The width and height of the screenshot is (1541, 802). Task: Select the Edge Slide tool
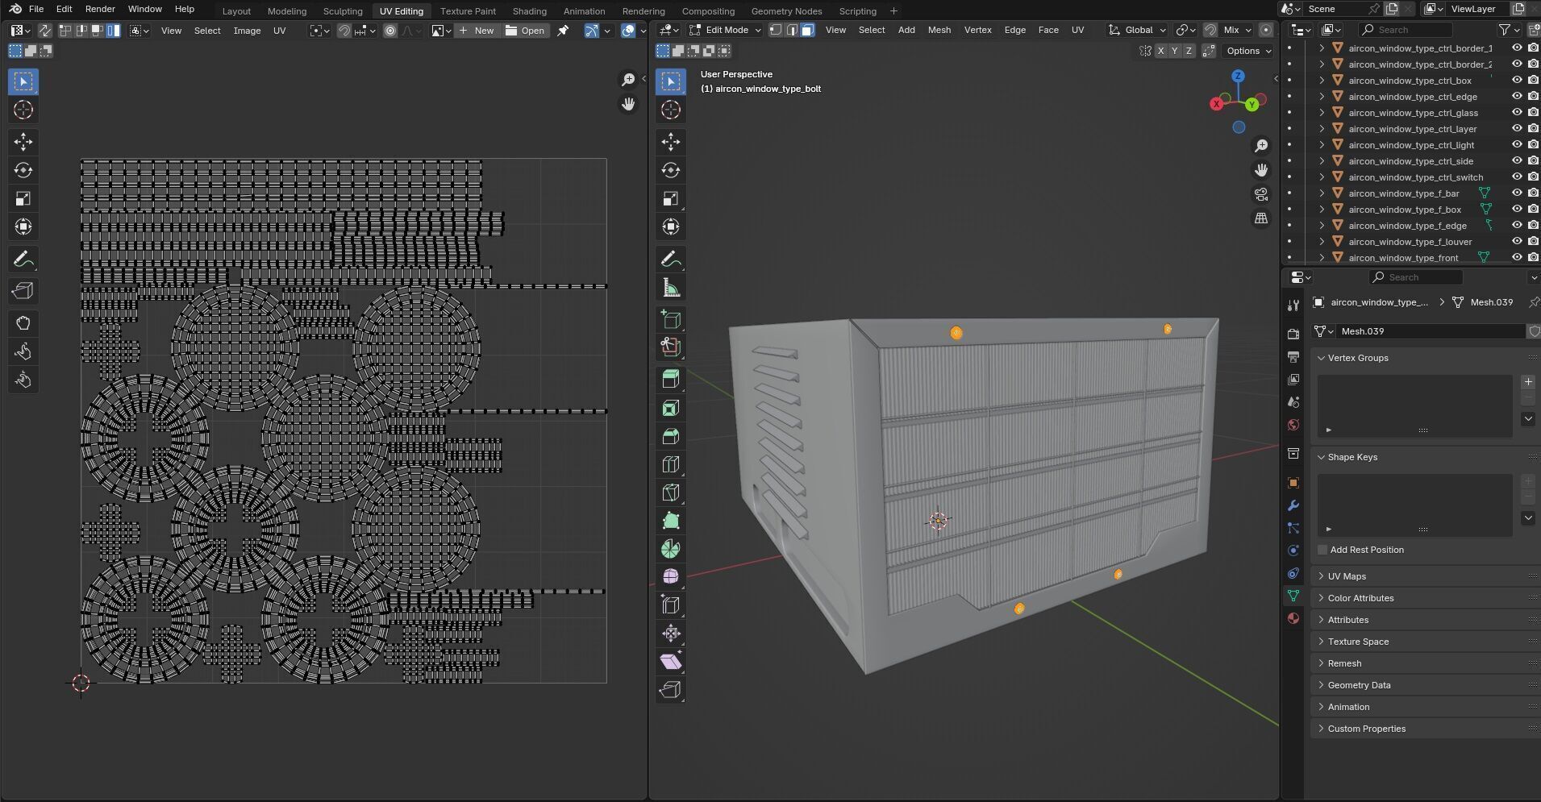pyautogui.click(x=671, y=605)
